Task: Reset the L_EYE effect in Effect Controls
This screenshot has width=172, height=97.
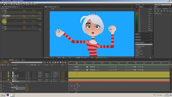Action: [x=24, y=27]
